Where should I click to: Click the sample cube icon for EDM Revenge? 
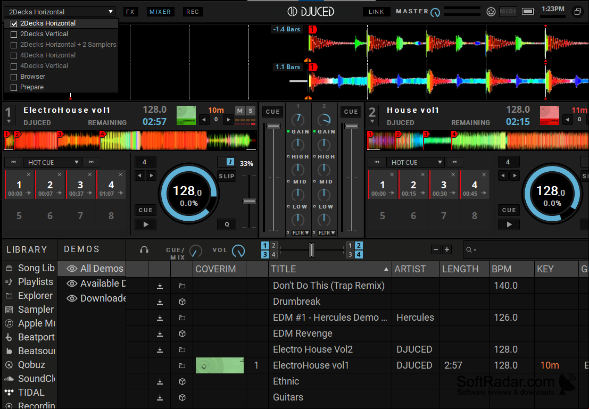182,333
